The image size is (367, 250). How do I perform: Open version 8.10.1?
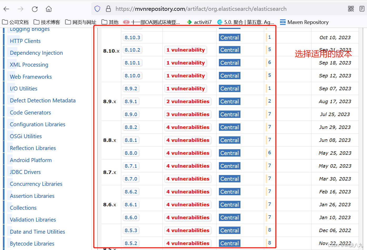(x=132, y=63)
